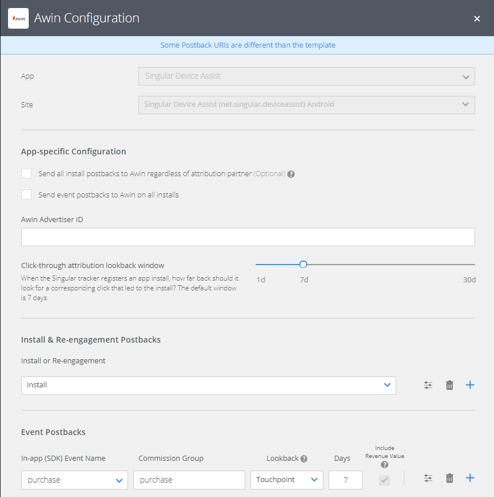The image size is (494, 497).
Task: Open the App dropdown
Action: (x=307, y=76)
